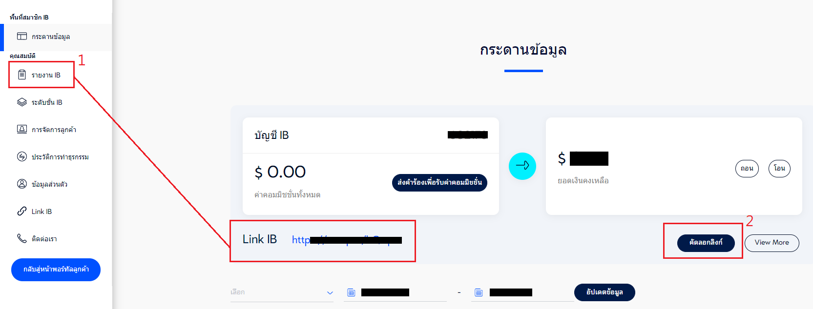
Task: Open the start date calendar icon
Action: (x=351, y=292)
